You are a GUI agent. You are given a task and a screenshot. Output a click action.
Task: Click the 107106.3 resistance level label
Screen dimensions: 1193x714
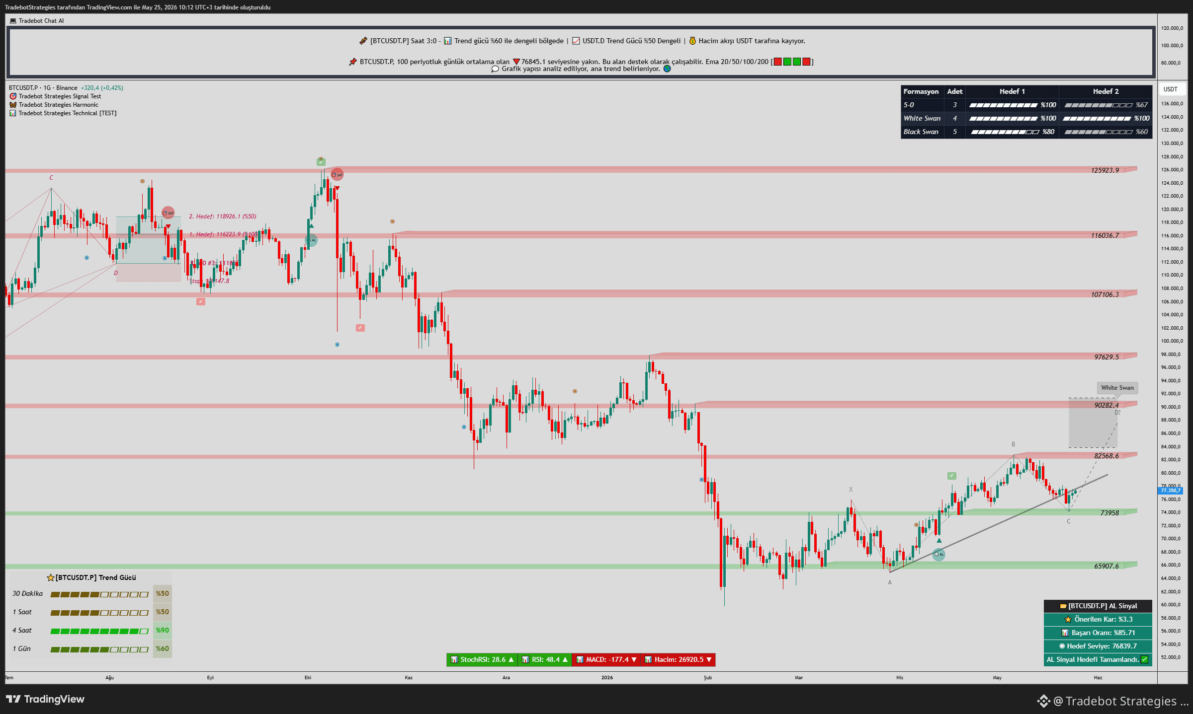1105,294
